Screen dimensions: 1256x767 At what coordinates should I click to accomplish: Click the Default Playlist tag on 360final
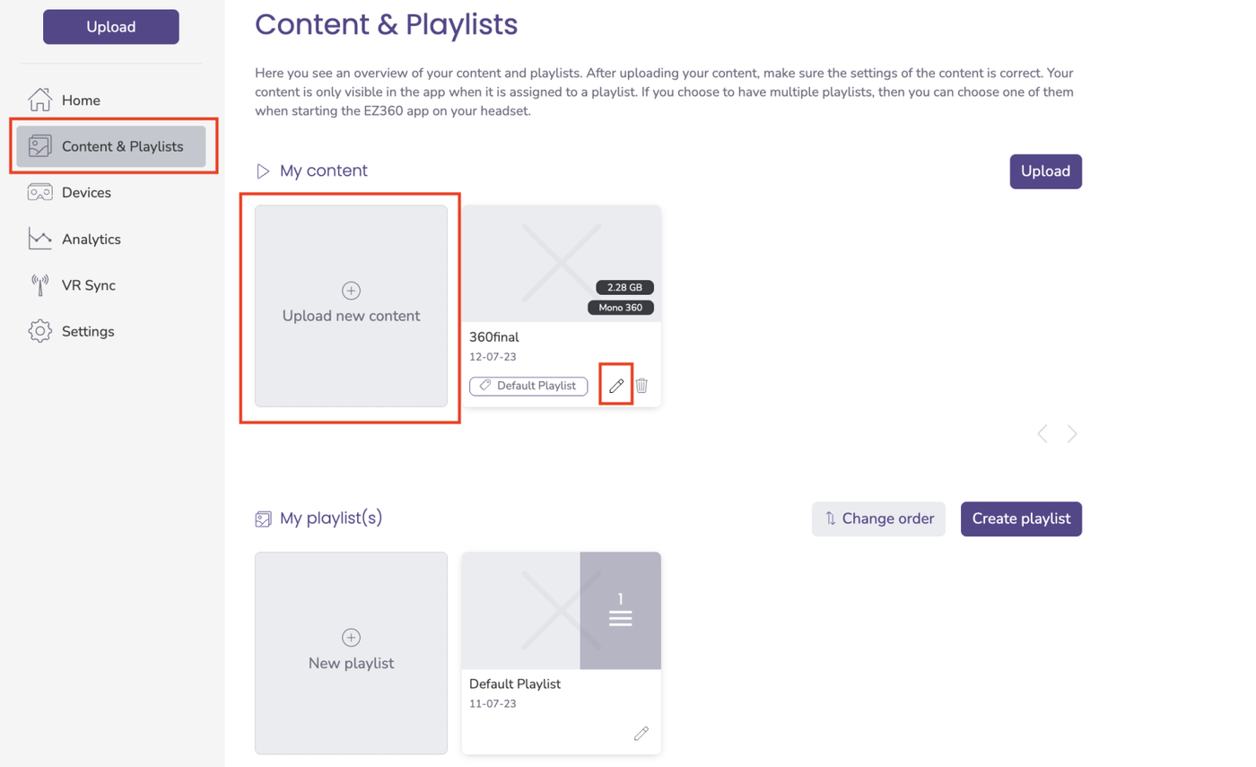(528, 386)
